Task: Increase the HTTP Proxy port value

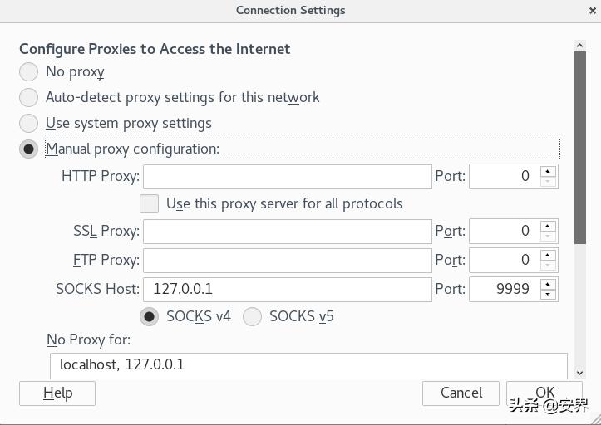Action: click(x=548, y=172)
